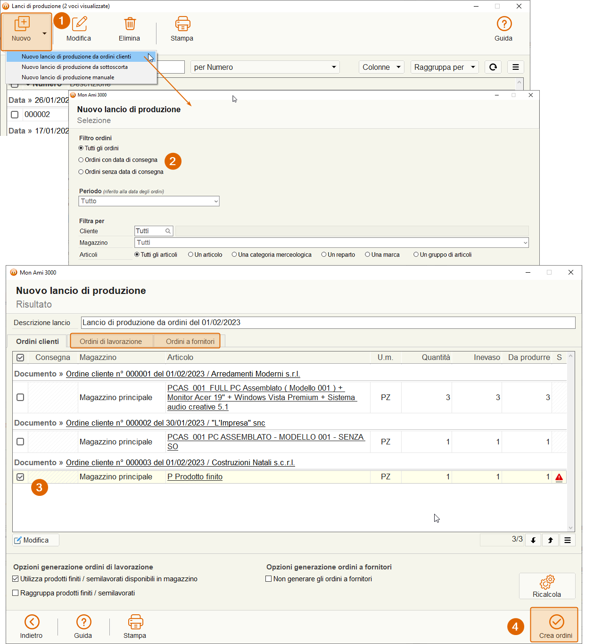The height and width of the screenshot is (644, 602).
Task: Check the checkbox for row 000002
Action: pyautogui.click(x=15, y=115)
